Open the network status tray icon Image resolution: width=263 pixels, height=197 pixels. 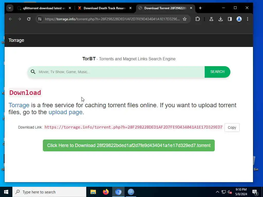(224, 192)
